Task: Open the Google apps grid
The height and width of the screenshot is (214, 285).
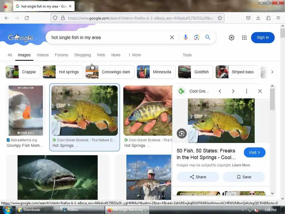Action: click(244, 38)
